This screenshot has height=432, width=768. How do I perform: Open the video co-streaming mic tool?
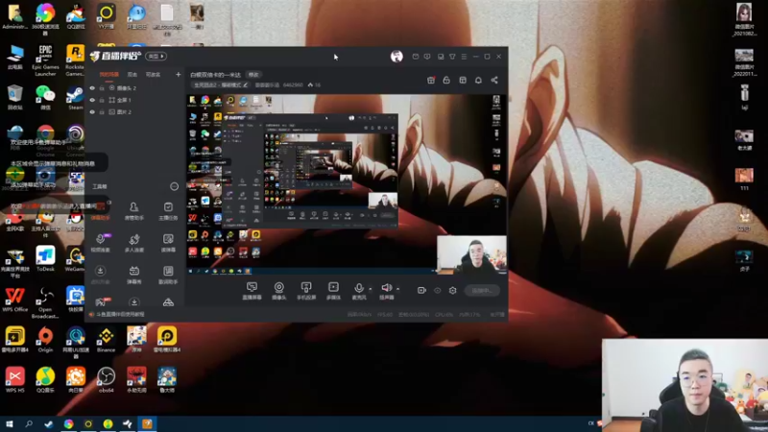pos(101,243)
